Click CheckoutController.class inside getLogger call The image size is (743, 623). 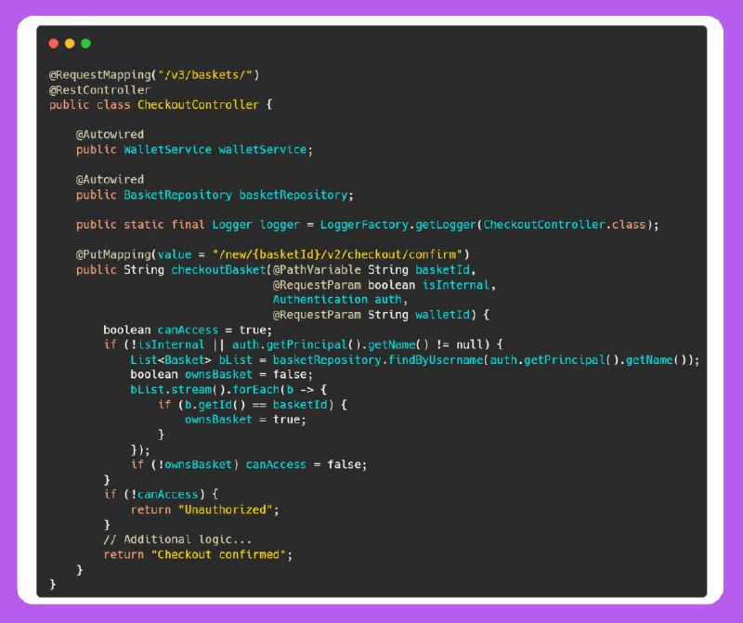(x=565, y=225)
